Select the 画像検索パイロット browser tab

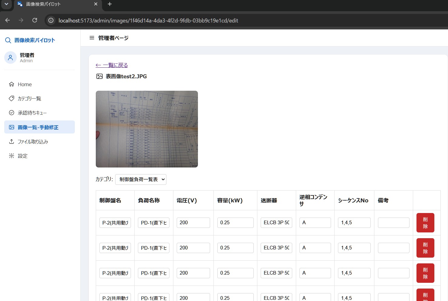(58, 4)
